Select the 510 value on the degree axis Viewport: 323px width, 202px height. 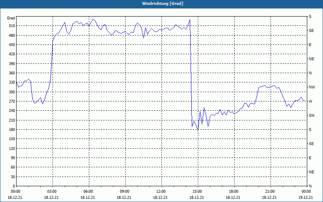click(12, 26)
